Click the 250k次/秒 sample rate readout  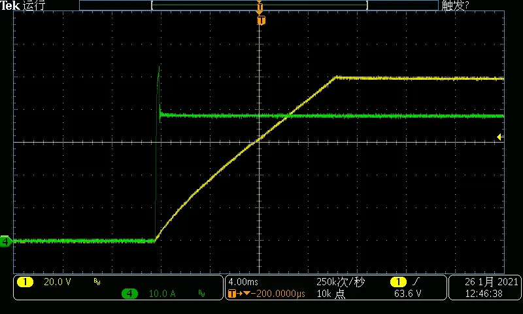(x=340, y=282)
